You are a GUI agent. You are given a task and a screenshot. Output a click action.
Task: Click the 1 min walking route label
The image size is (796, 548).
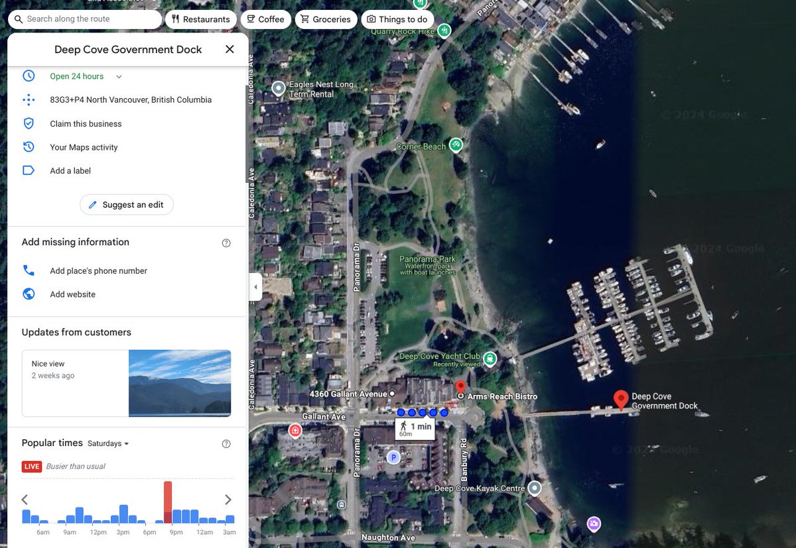pyautogui.click(x=416, y=428)
